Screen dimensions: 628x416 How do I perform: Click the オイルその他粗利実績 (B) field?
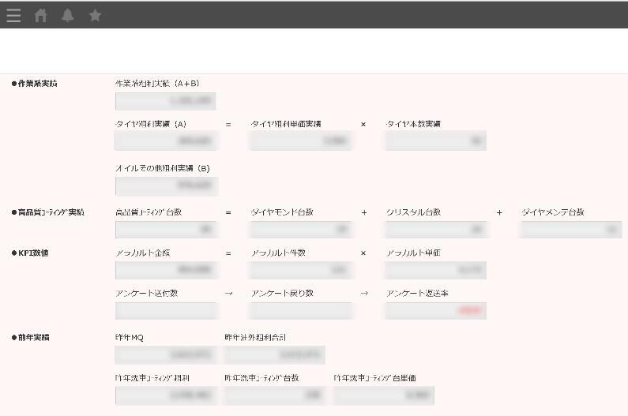coord(165,186)
